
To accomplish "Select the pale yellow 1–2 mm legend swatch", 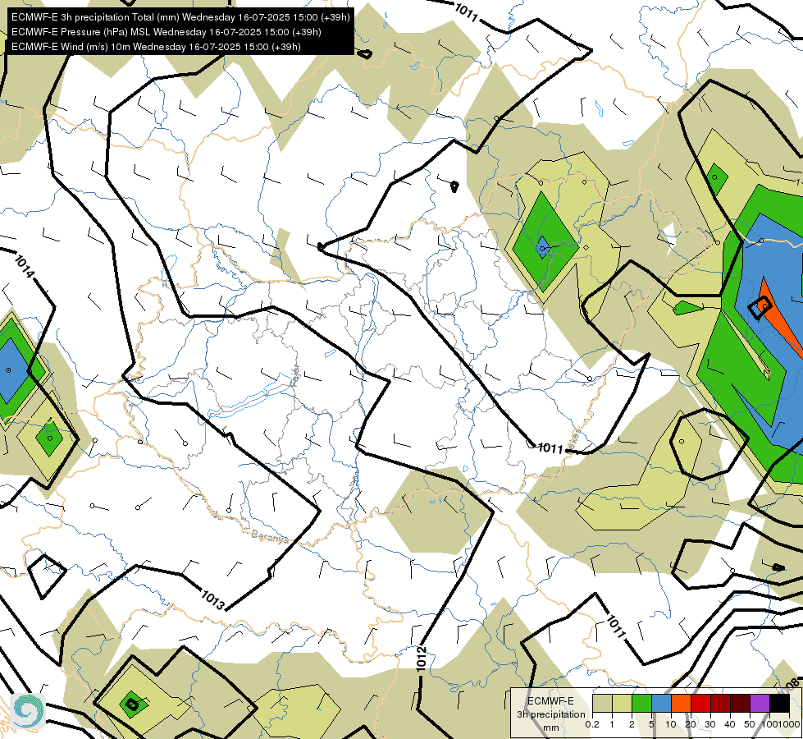I will pyautogui.click(x=622, y=703).
